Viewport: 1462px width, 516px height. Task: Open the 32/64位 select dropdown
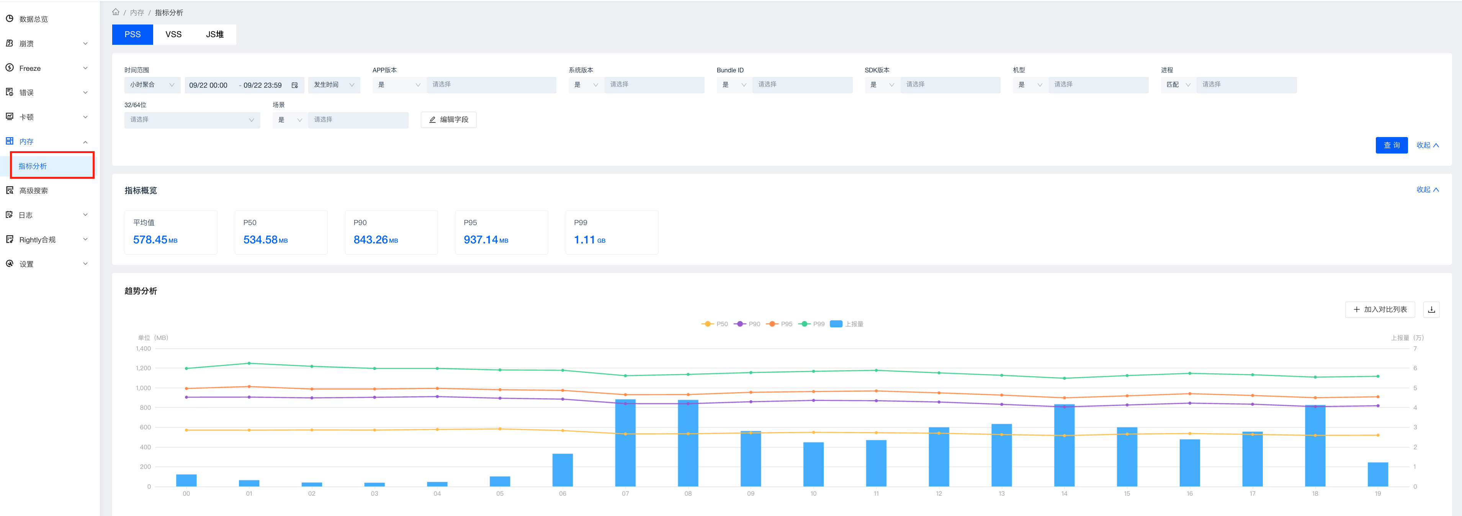pos(192,120)
